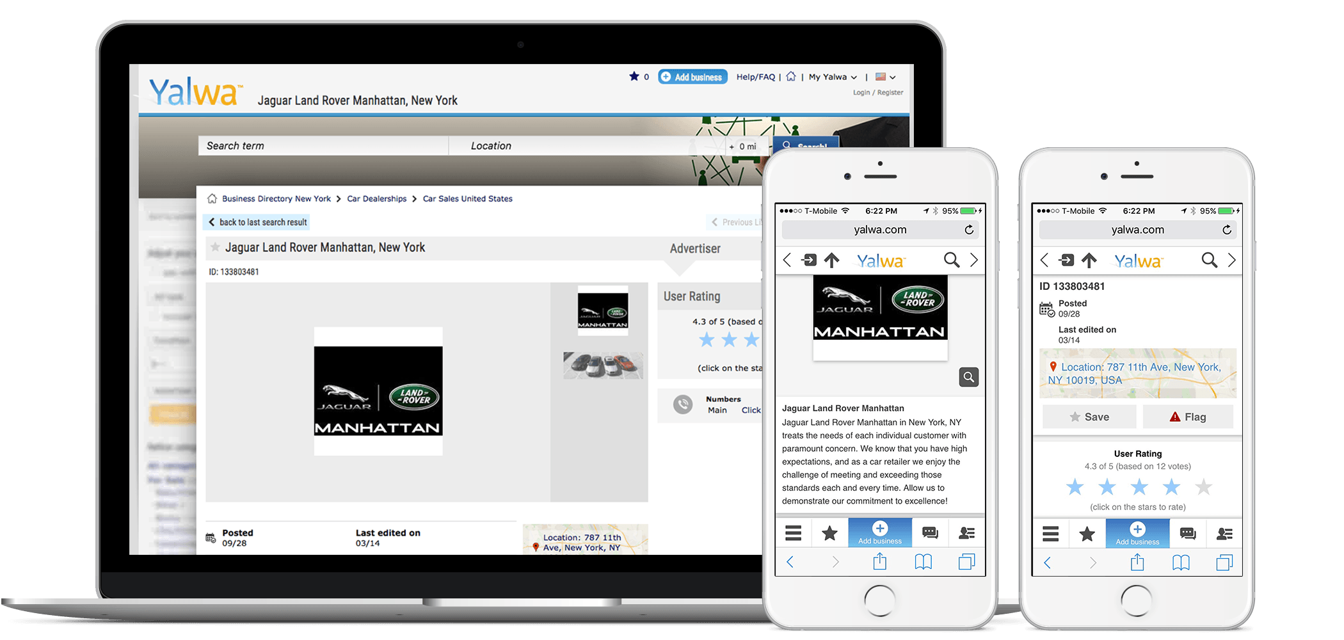Tap the contact card icon on left phone's bottom bar
1344x640 pixels.
pos(966,532)
